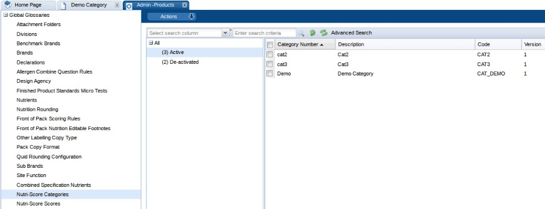Click the green refresh icon
This screenshot has width=545, height=209.
312,33
